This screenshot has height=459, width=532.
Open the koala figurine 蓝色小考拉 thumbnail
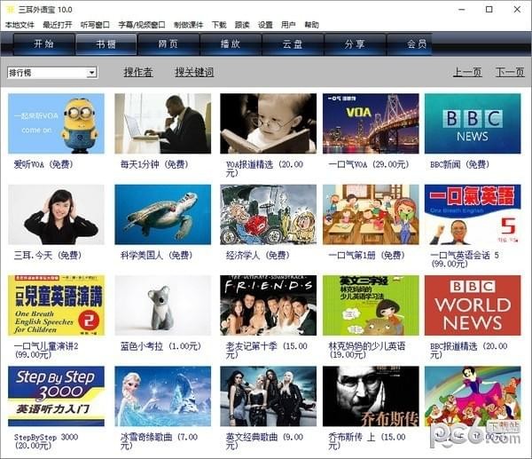point(163,305)
